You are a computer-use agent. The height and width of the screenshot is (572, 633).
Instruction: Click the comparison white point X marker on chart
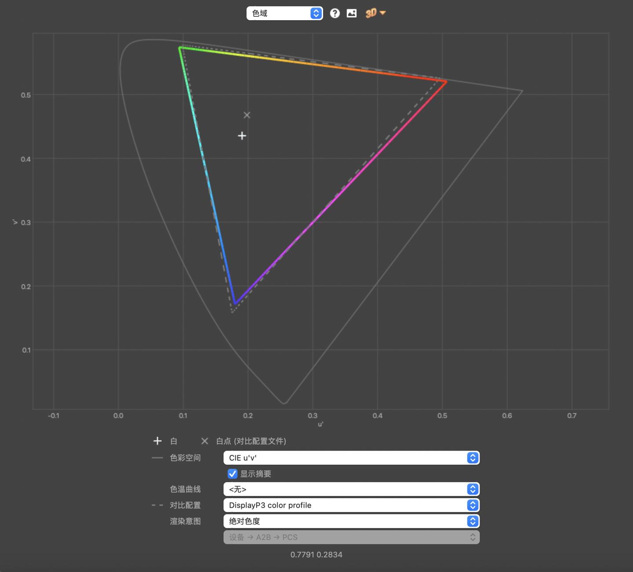[x=247, y=115]
